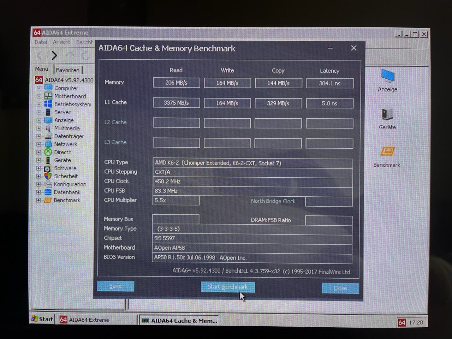The height and width of the screenshot is (339, 452).
Task: Click the back arrow toolbar button
Action: (40, 55)
